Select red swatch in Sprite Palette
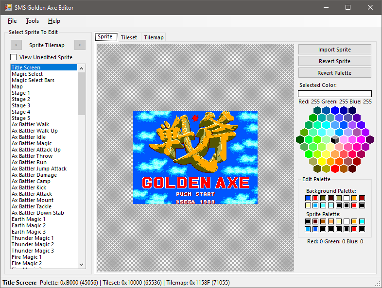Screen dimensions: 382x288 pyautogui.click(x=354, y=229)
